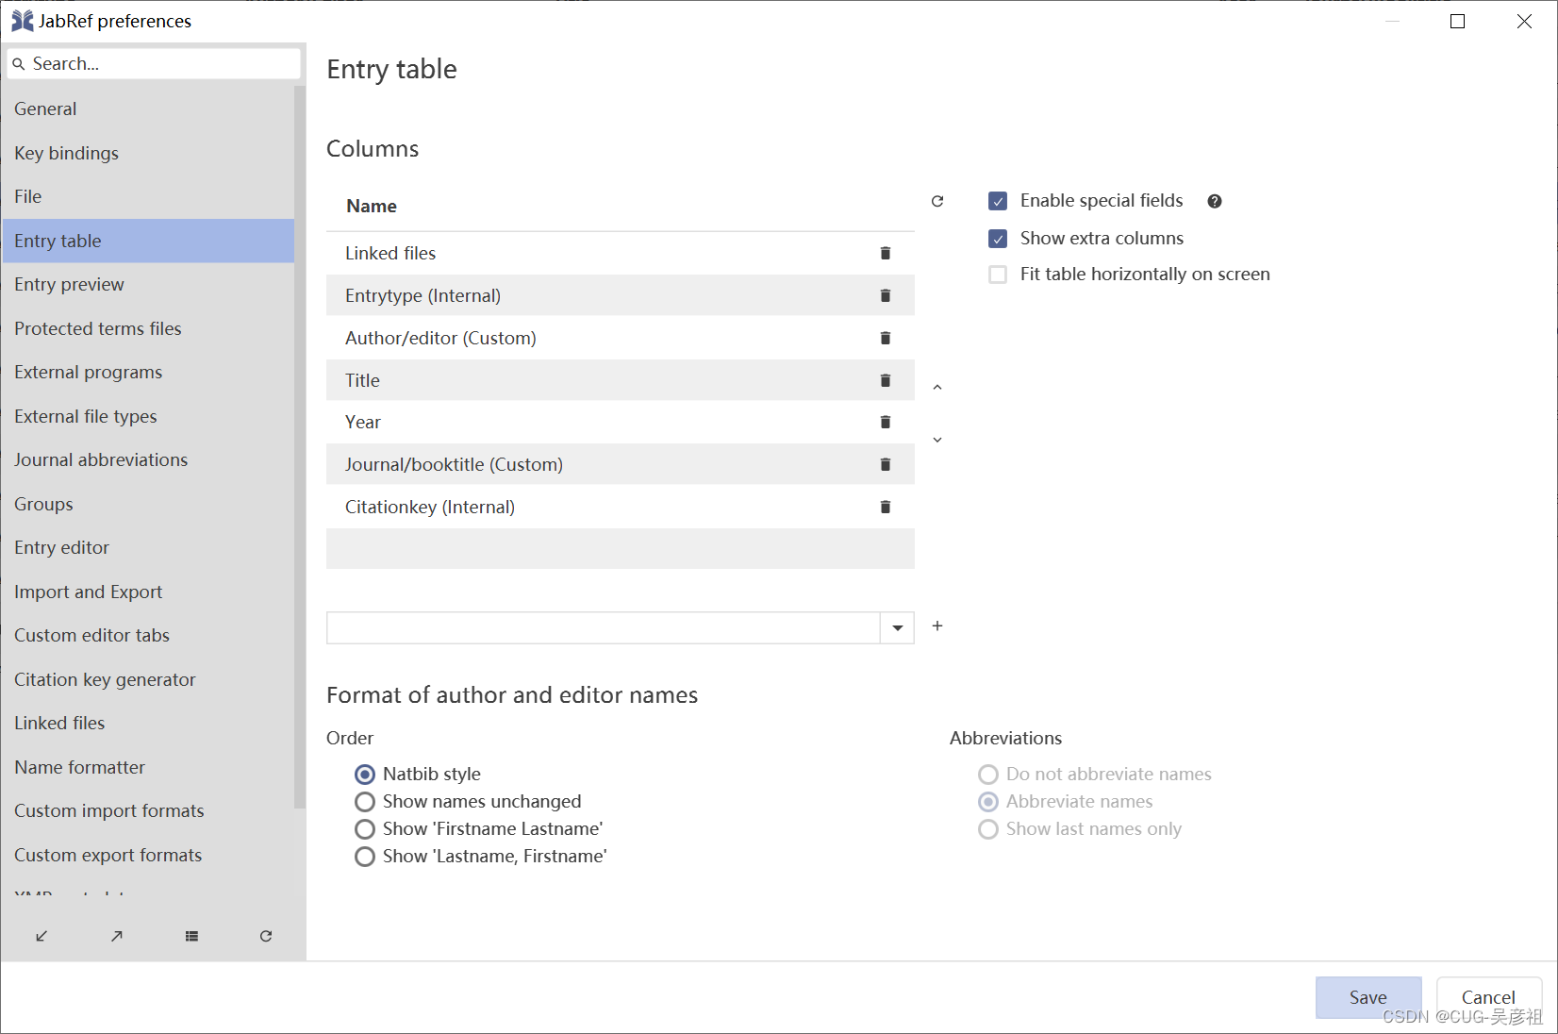Delete the Linked files column
Viewport: 1558px width, 1034px height.
(x=885, y=253)
